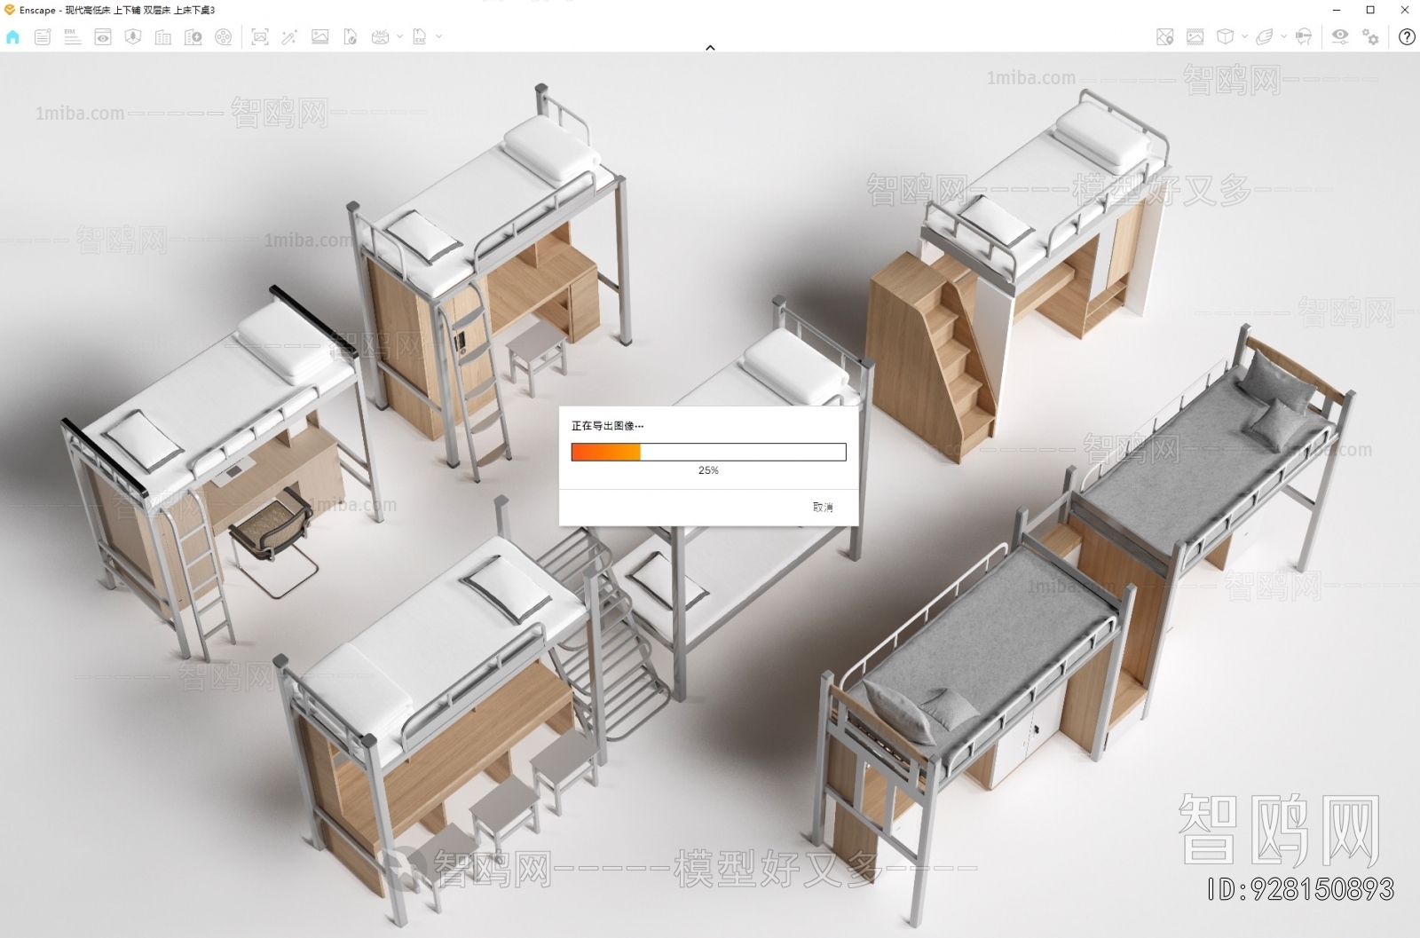The width and height of the screenshot is (1420, 938).
Task: Toggle the safe frame picture icon
Action: click(x=1195, y=36)
